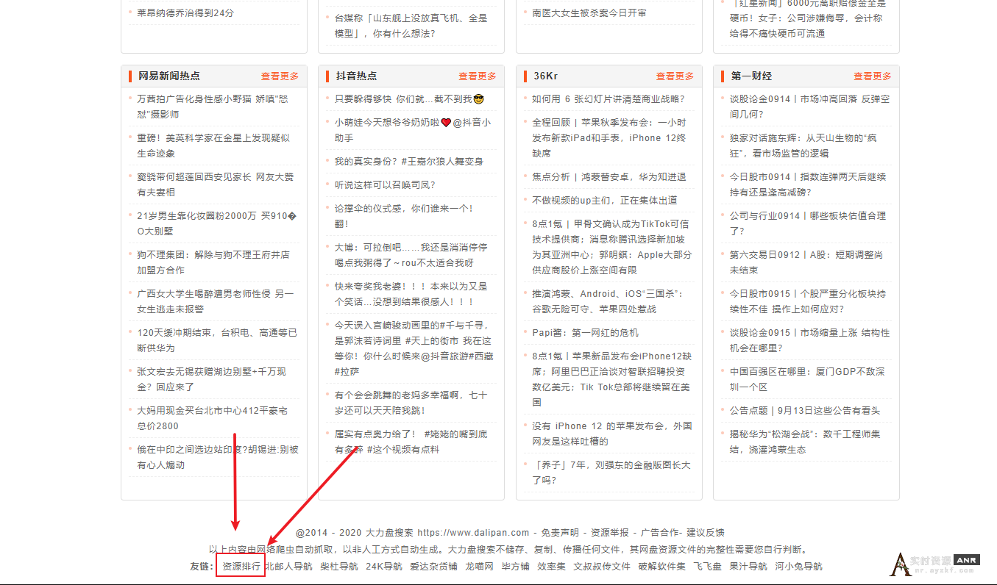
Task: Open the 24K导航 footer link
Action: point(384,567)
